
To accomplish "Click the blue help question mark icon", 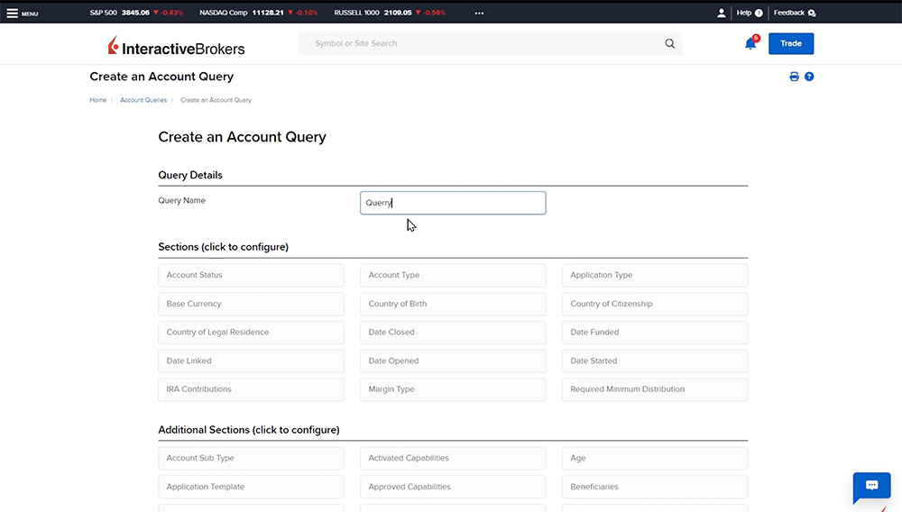I will (x=809, y=77).
